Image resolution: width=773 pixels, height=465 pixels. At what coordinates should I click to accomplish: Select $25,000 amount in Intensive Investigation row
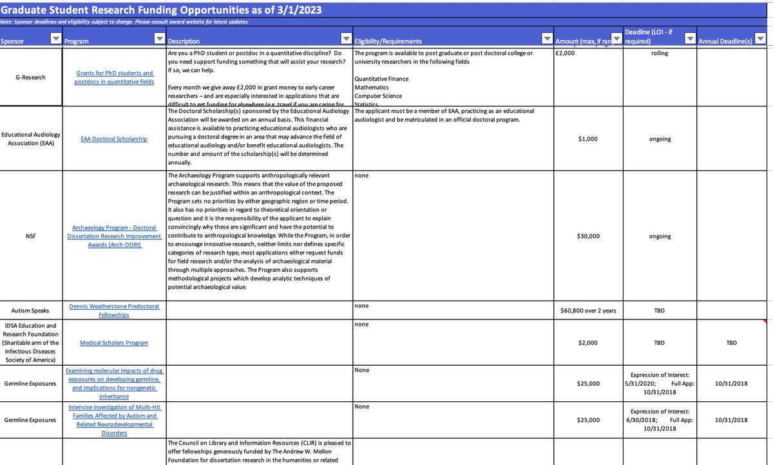(588, 420)
